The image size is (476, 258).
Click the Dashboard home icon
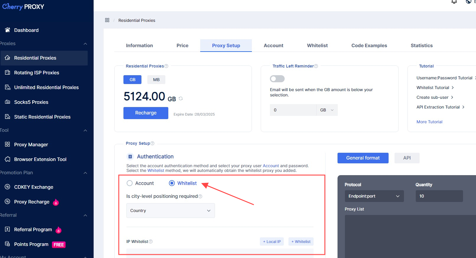(8, 30)
